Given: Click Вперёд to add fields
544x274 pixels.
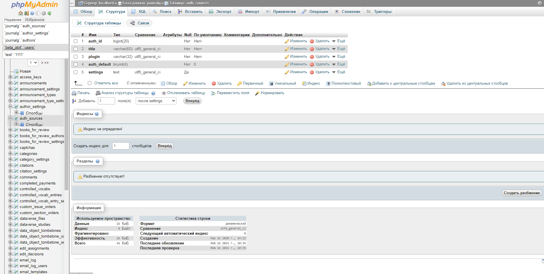Looking at the screenshot, I should point(193,101).
